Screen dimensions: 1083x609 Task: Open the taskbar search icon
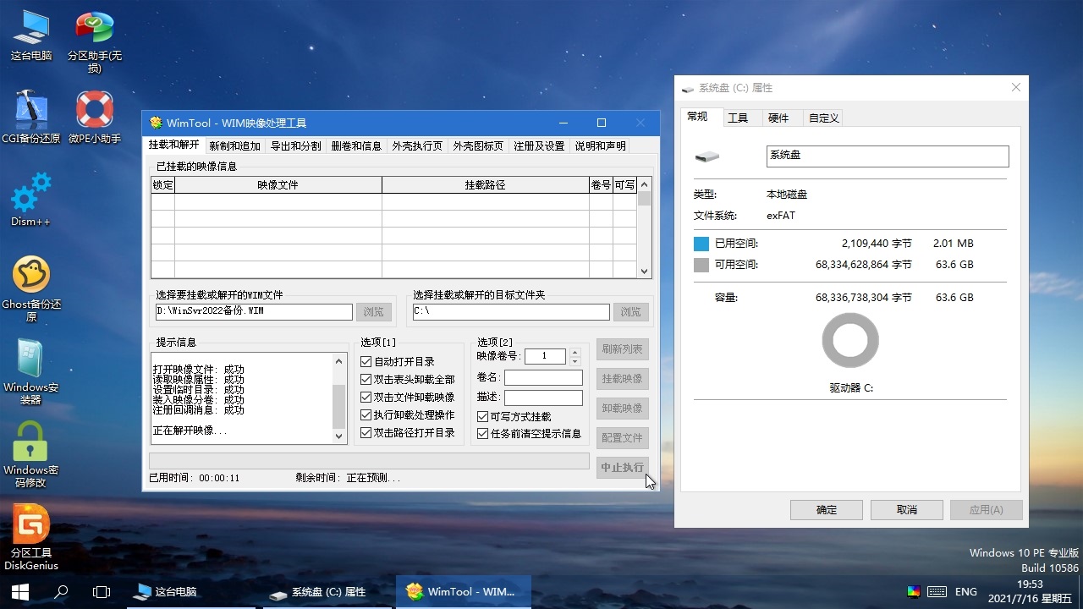pyautogui.click(x=61, y=592)
